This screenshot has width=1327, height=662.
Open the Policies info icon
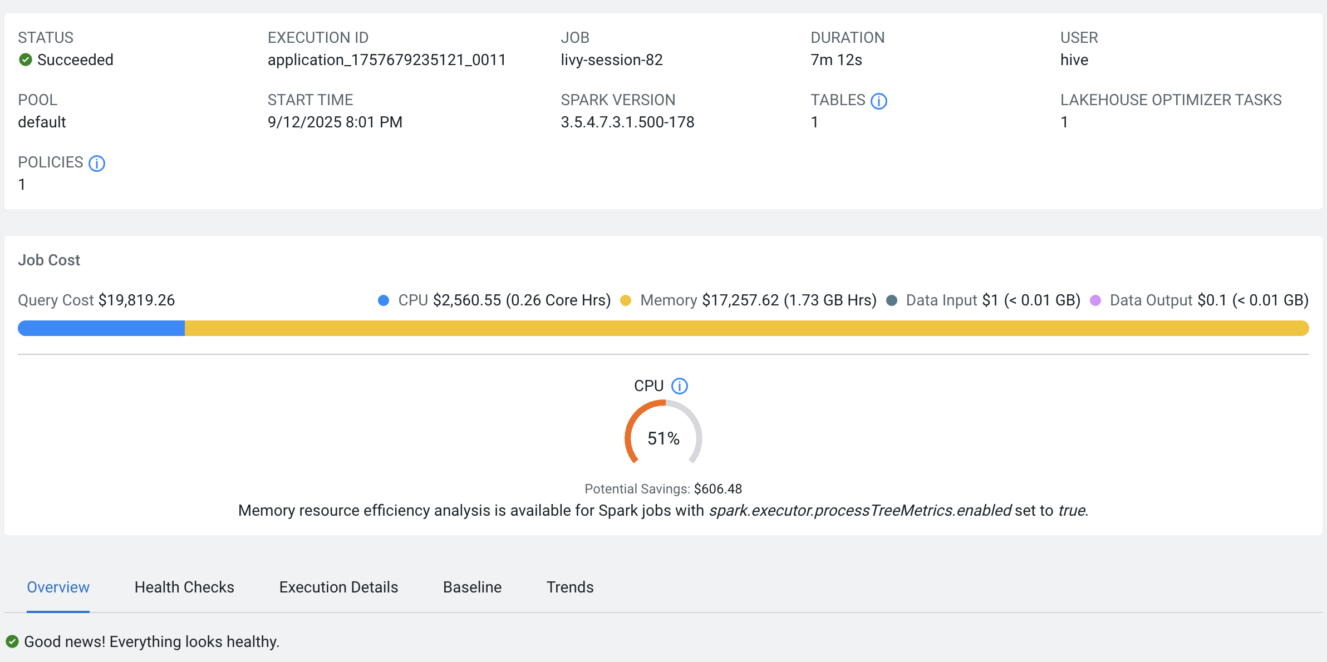96,164
